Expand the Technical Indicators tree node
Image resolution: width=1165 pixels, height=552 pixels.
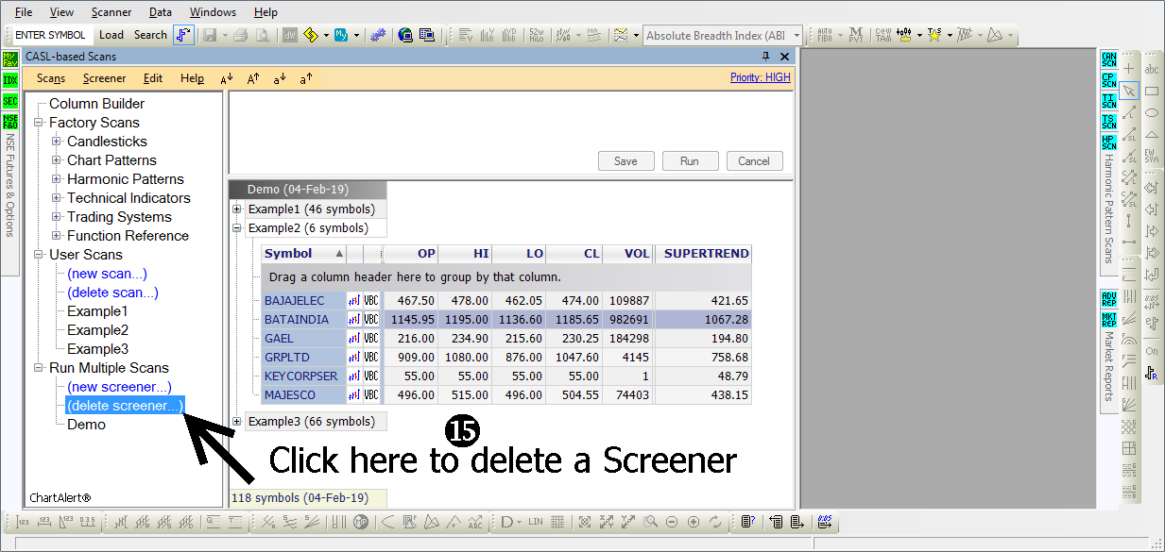point(57,198)
